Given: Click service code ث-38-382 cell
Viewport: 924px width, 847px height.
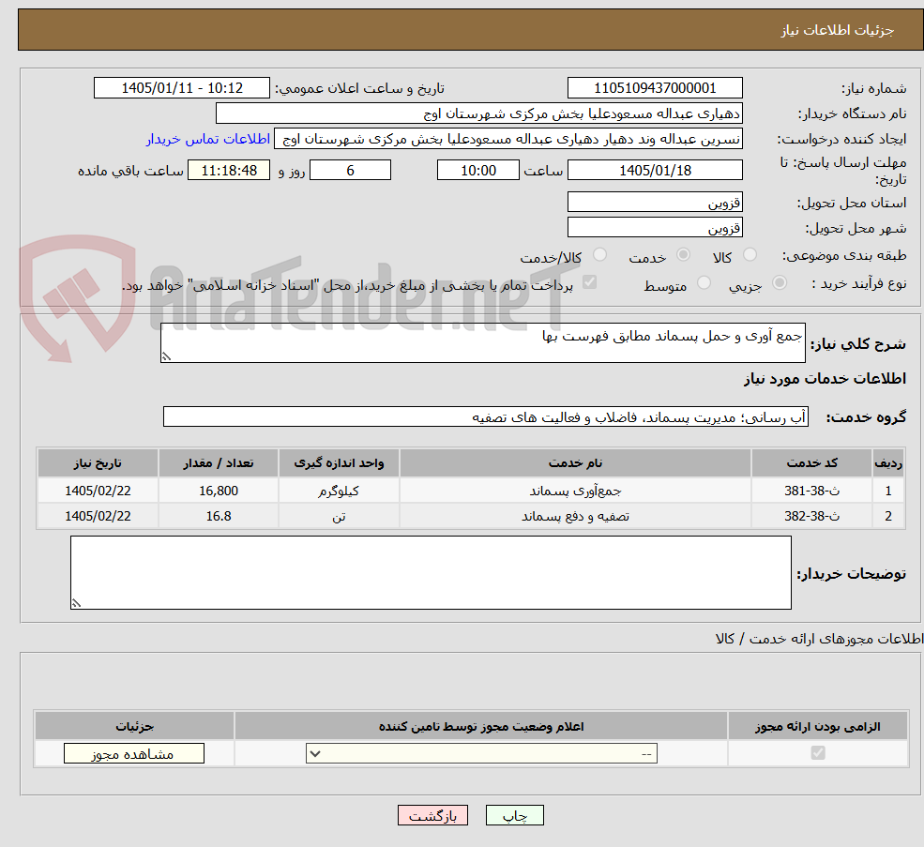Looking at the screenshot, I should [811, 516].
